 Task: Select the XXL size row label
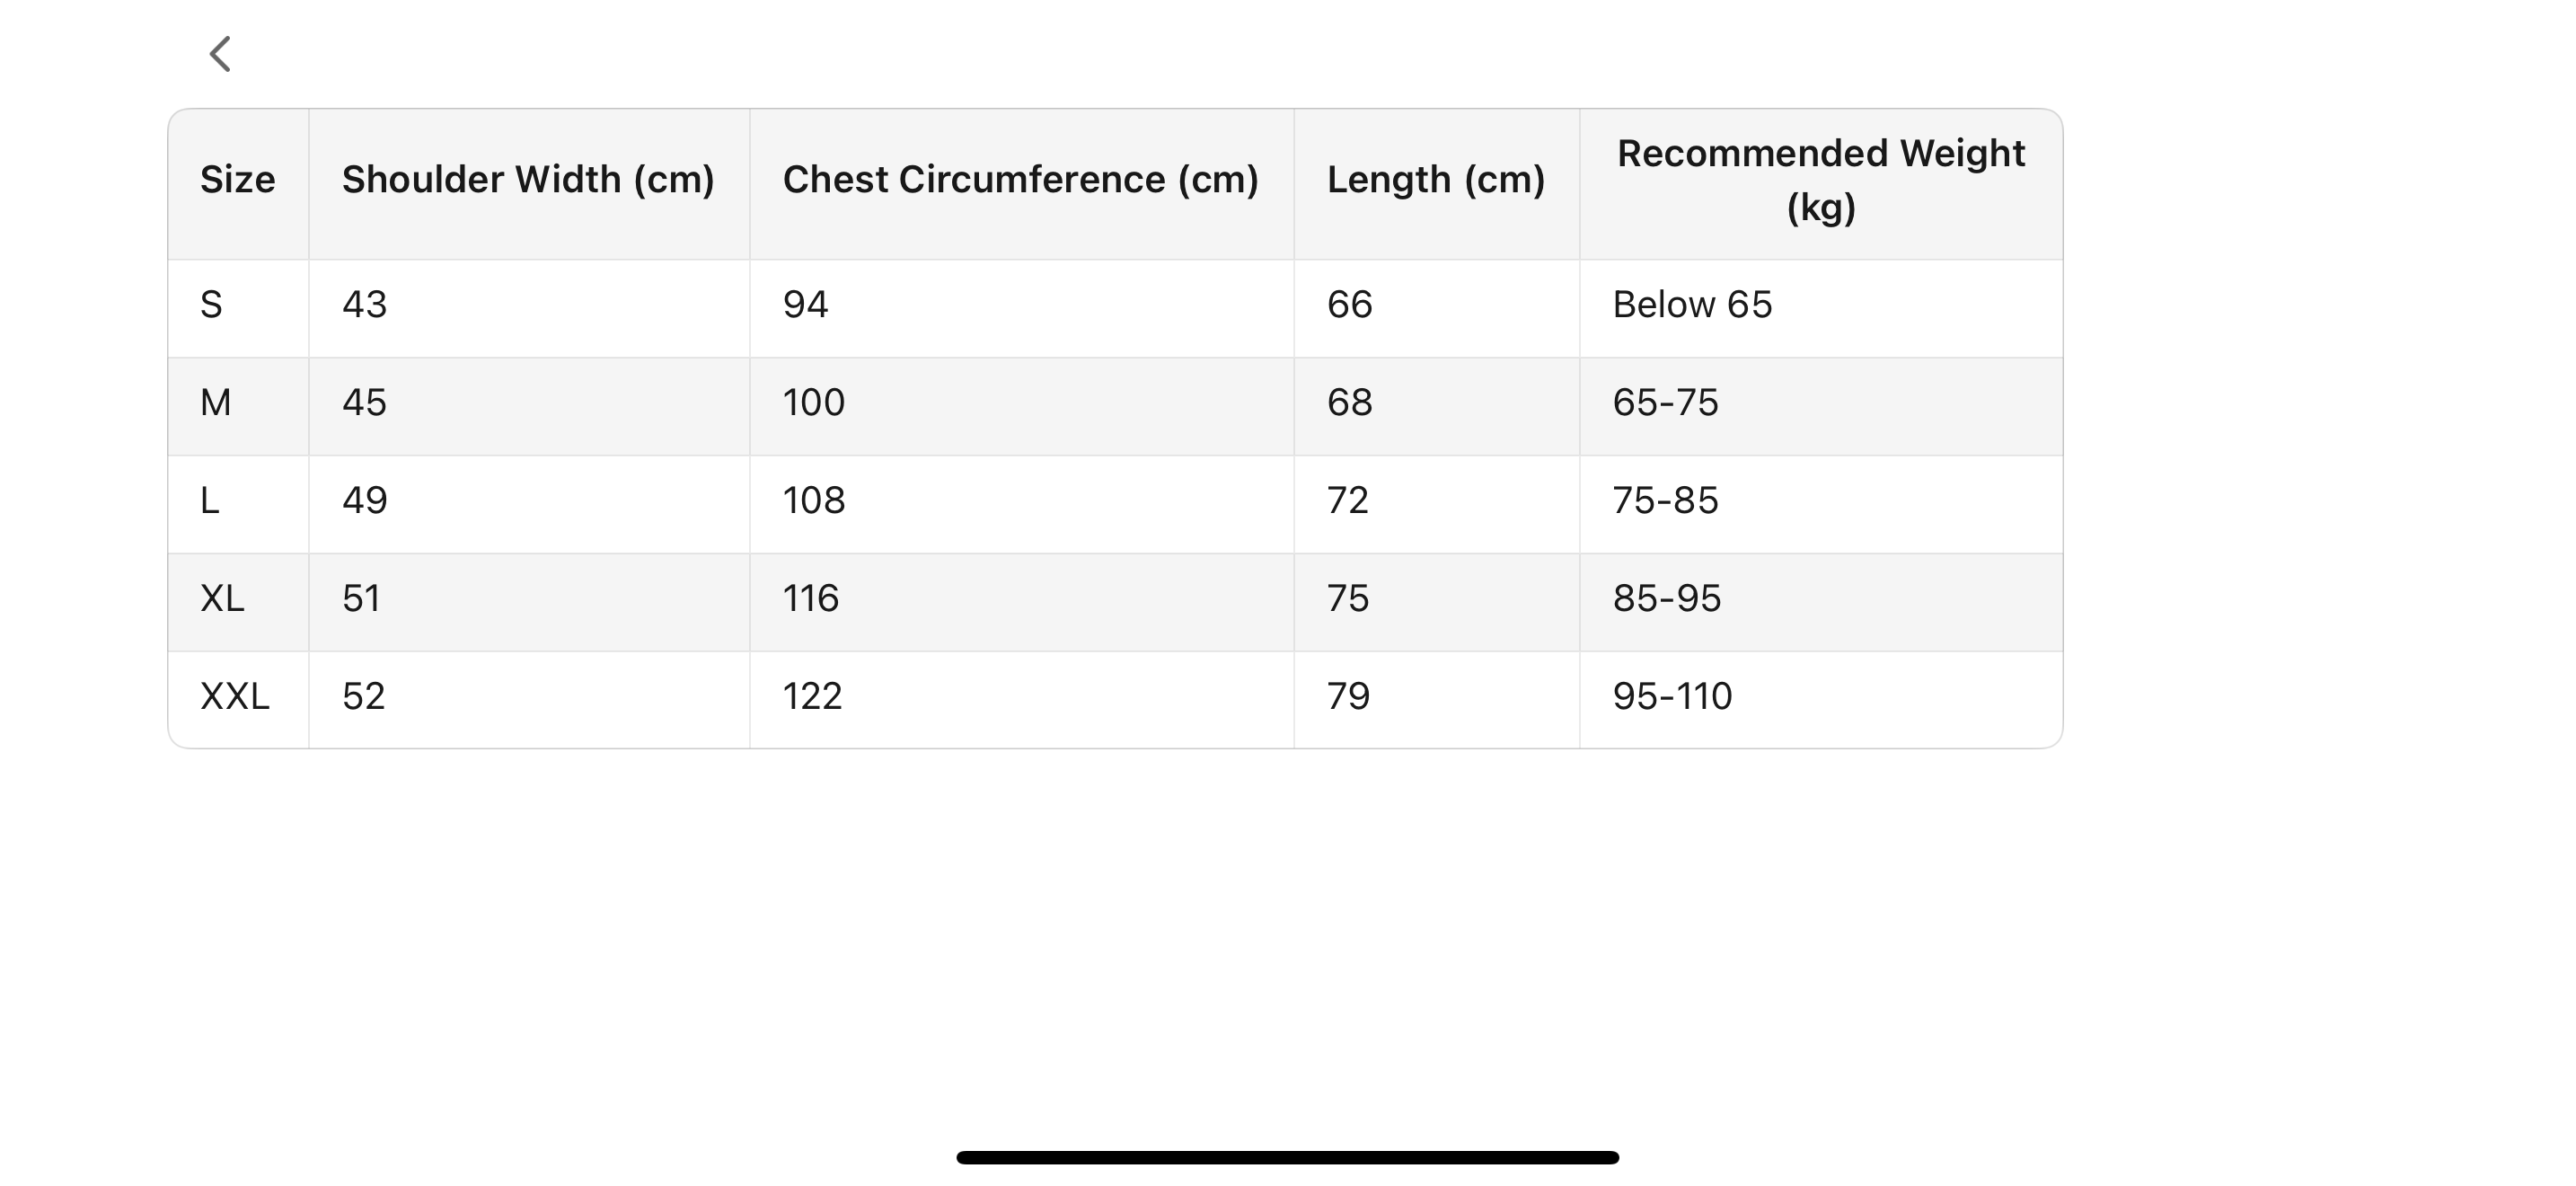[x=235, y=697]
